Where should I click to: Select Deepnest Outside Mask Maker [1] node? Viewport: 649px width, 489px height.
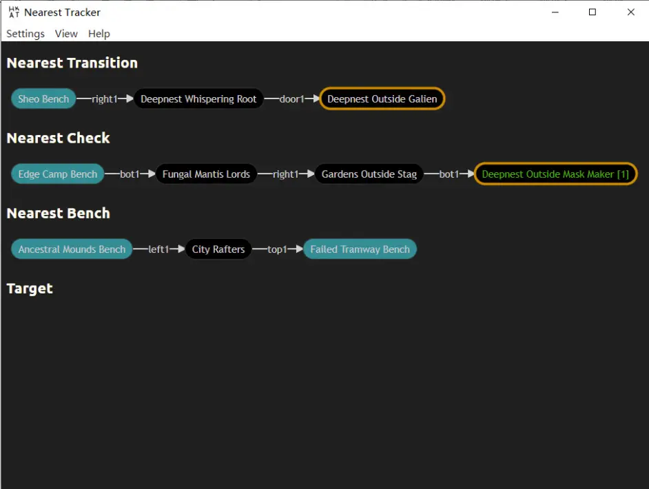click(555, 174)
